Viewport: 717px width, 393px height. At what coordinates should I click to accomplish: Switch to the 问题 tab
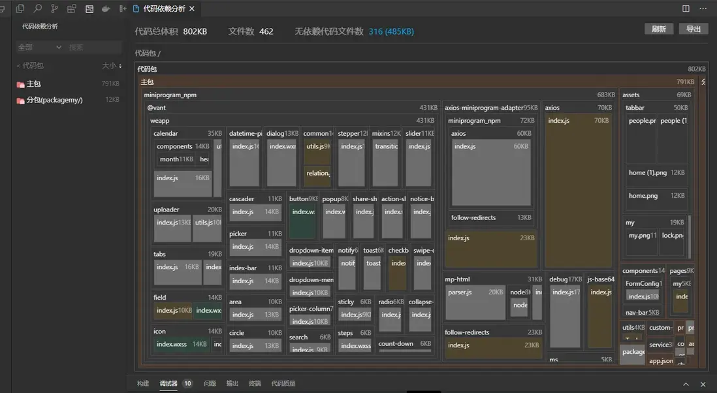click(210, 384)
